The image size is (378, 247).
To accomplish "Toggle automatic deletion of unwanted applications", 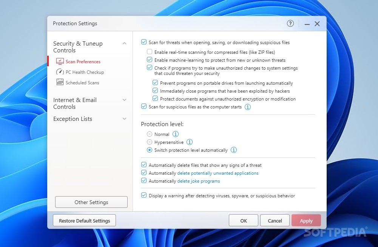I will click(143, 173).
